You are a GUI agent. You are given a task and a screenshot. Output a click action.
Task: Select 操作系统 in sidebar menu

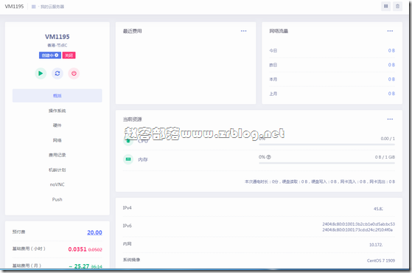pyautogui.click(x=57, y=111)
